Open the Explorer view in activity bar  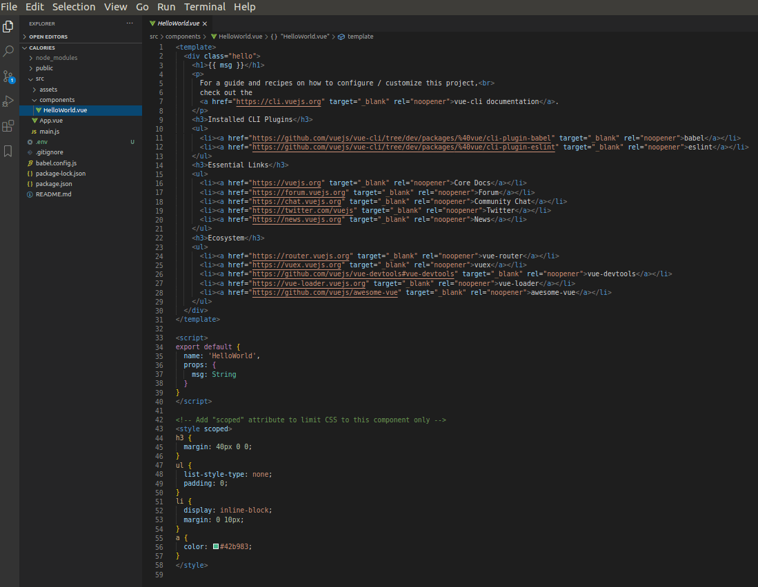click(x=8, y=27)
